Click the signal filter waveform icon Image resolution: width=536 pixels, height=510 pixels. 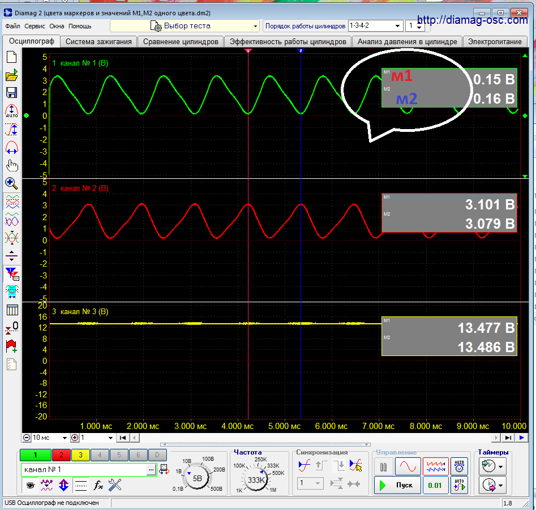click(46, 485)
